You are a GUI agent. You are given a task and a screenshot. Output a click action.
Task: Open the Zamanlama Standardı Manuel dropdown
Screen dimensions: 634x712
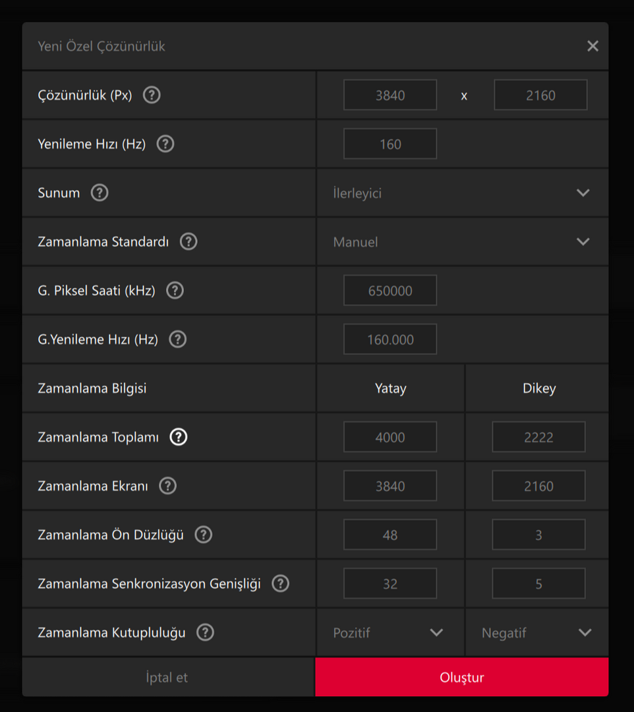pyautogui.click(x=461, y=242)
